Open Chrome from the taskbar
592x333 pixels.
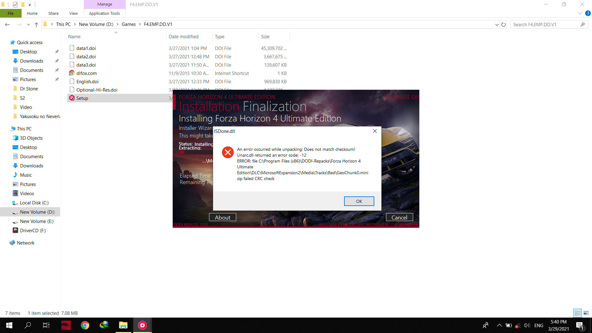point(85,325)
